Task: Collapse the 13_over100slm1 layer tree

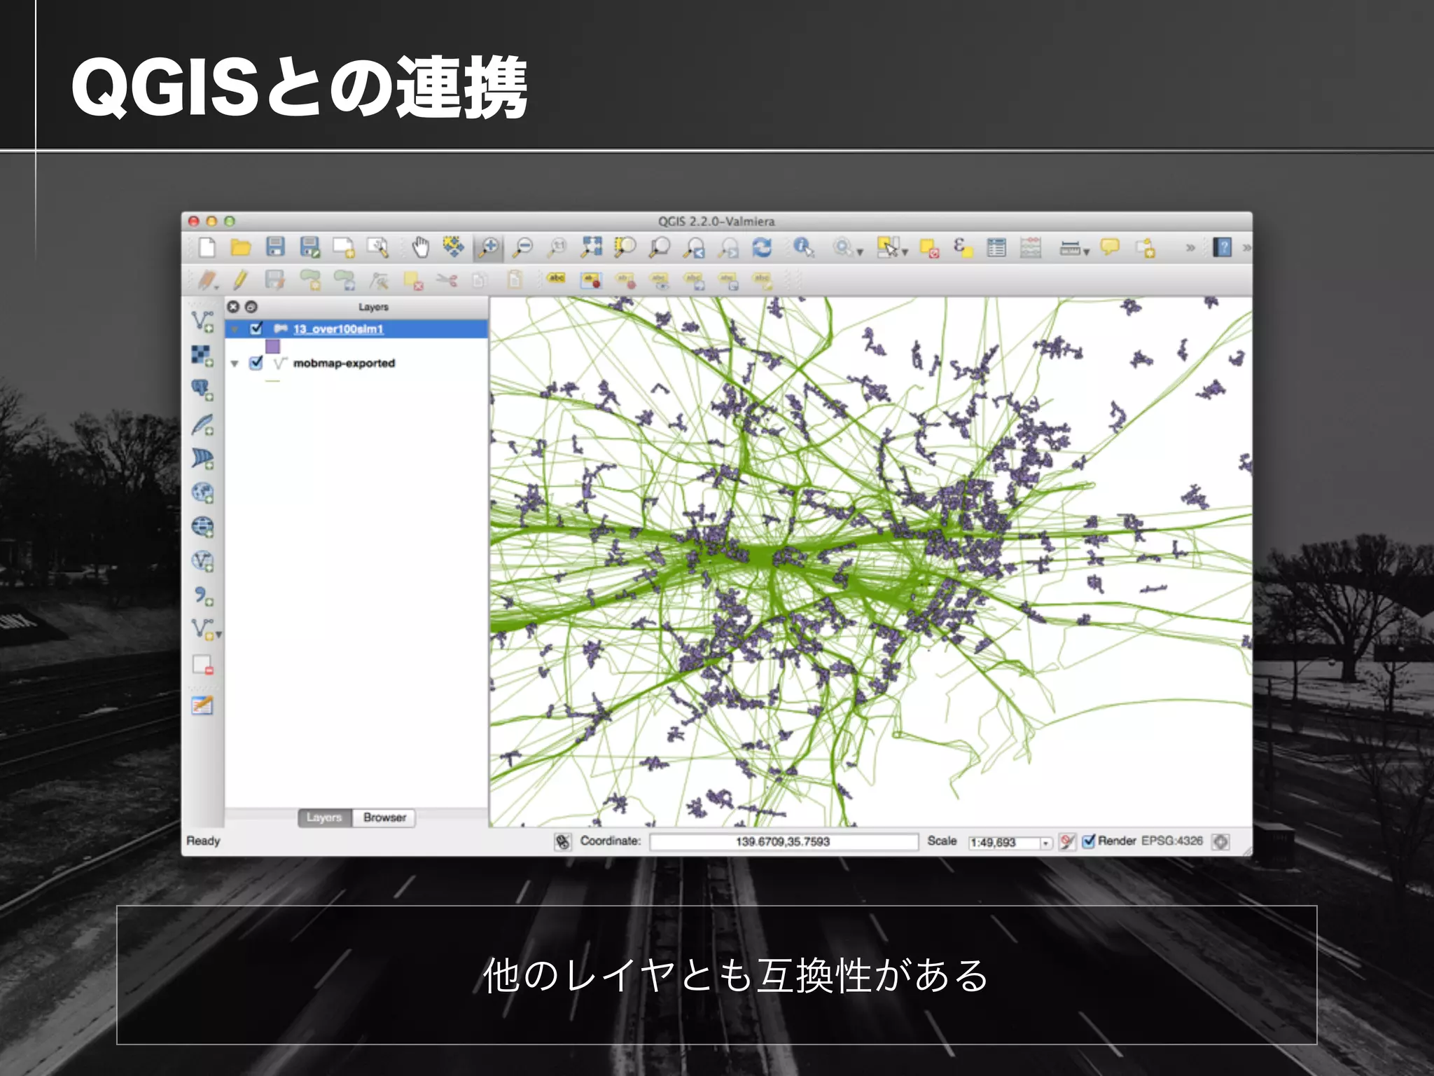Action: (235, 329)
